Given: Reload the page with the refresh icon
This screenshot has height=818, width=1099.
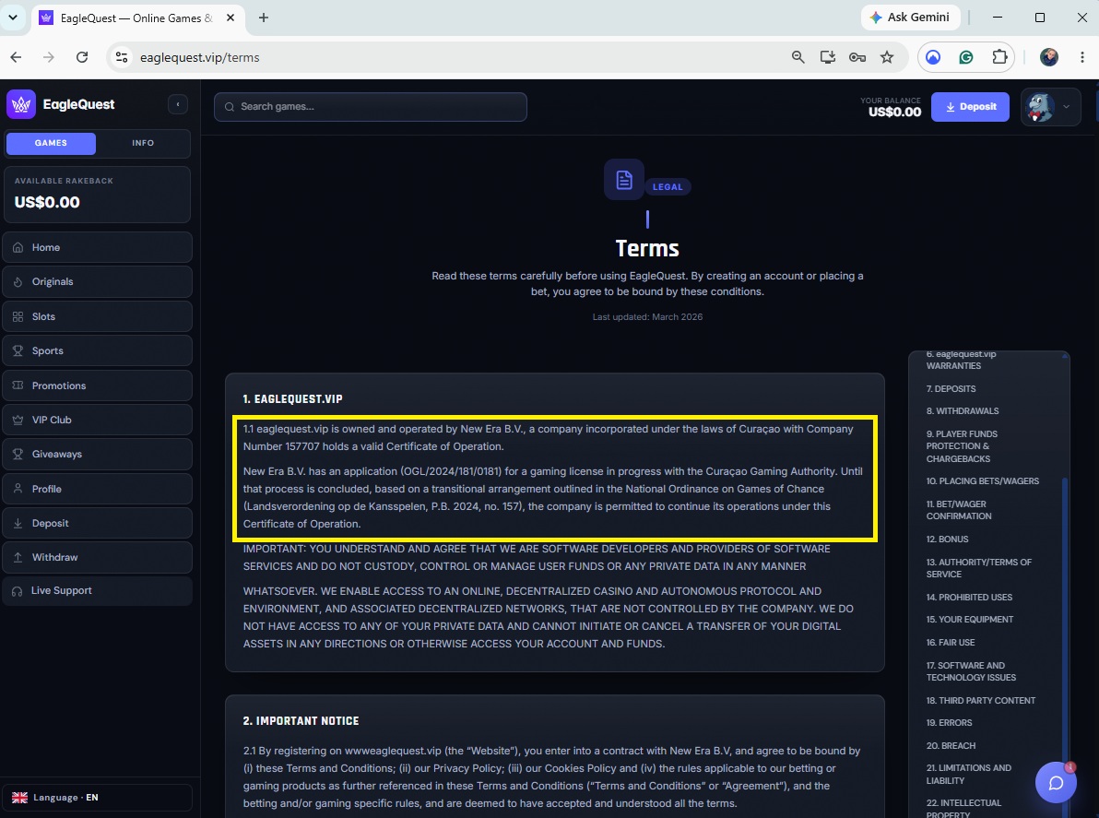Looking at the screenshot, I should tap(82, 57).
